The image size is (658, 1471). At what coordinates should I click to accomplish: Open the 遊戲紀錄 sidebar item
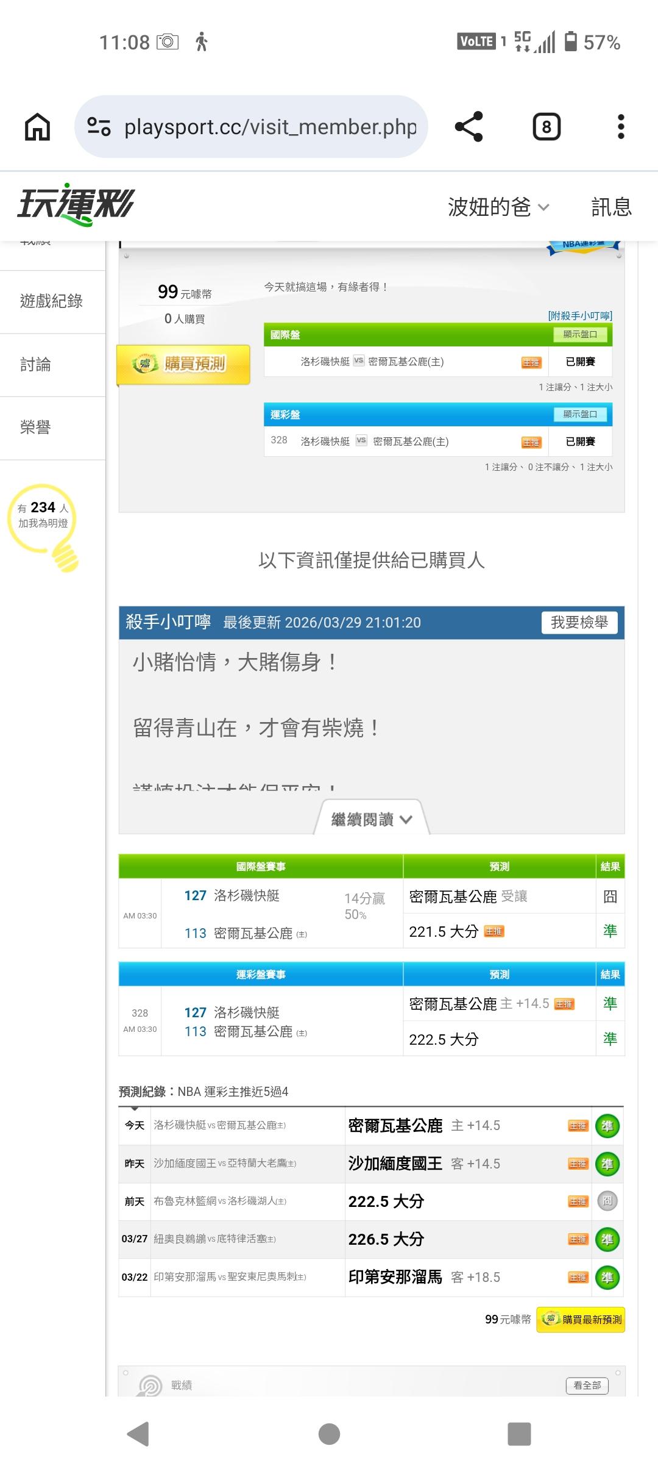pyautogui.click(x=51, y=301)
